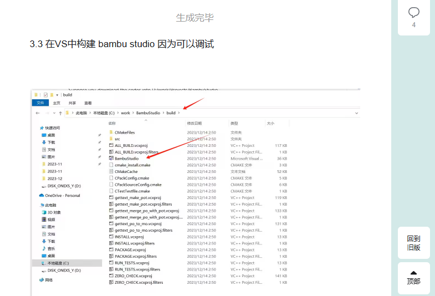Select 本地磁盘 (C:) in navigation pane
Viewport: 435px width, 296px height.
point(67,263)
